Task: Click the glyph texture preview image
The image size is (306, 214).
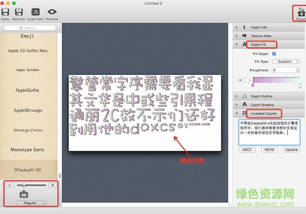Action: [x=145, y=112]
